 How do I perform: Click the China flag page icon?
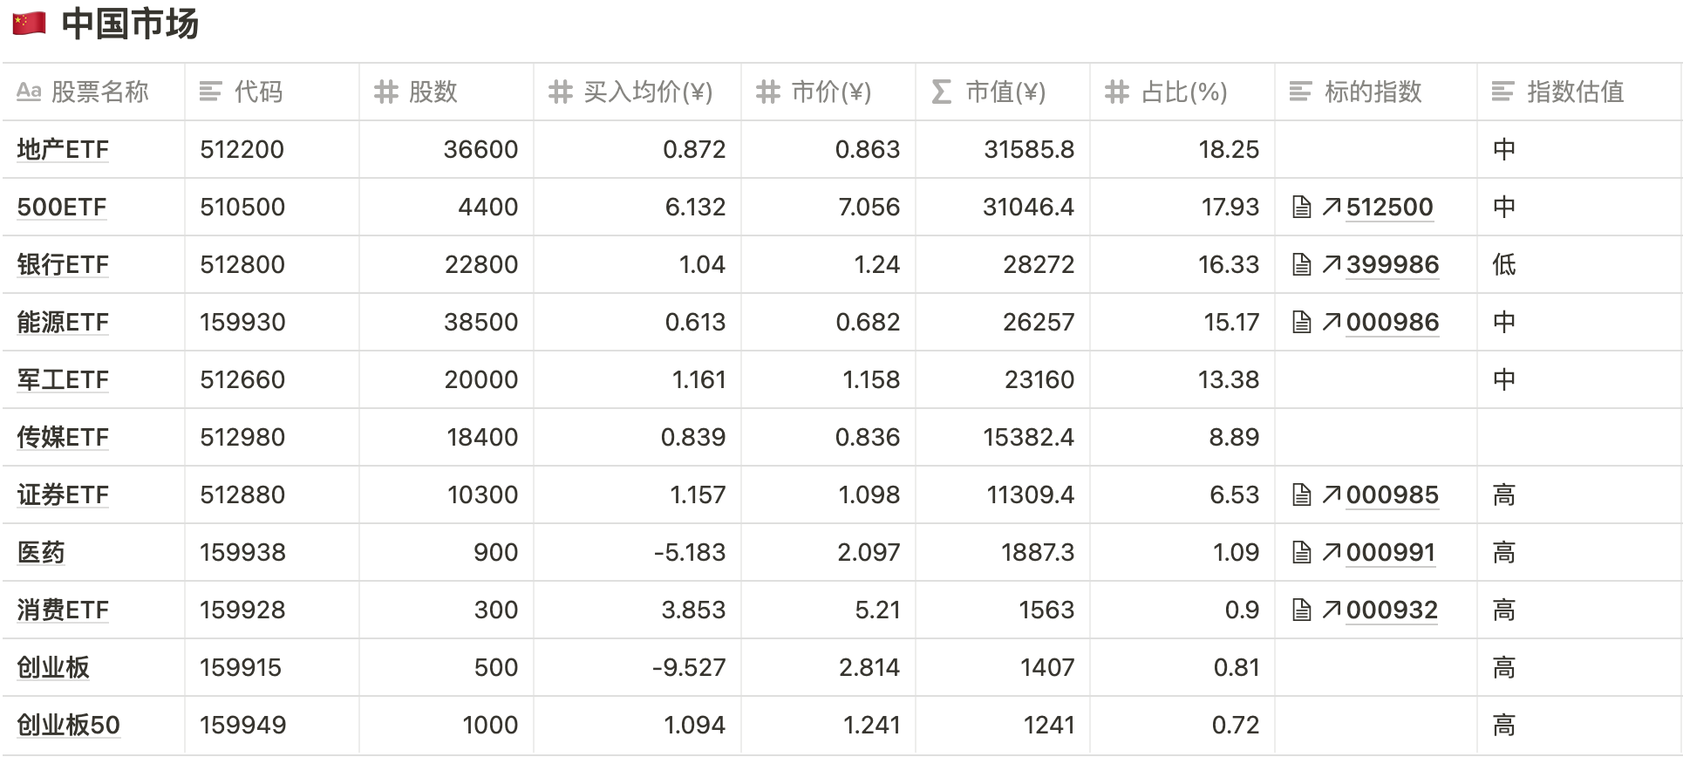click(x=29, y=24)
